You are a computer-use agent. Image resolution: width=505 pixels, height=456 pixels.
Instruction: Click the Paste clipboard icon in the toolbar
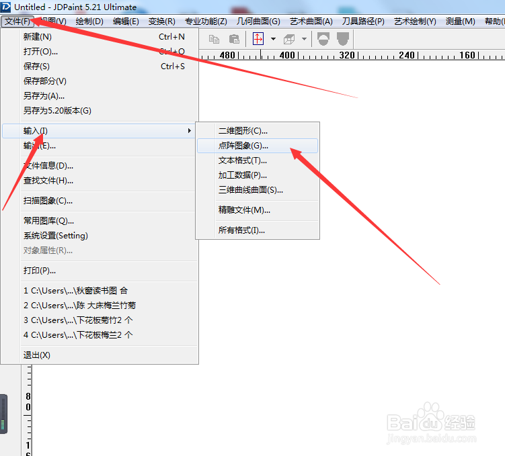[x=234, y=39]
